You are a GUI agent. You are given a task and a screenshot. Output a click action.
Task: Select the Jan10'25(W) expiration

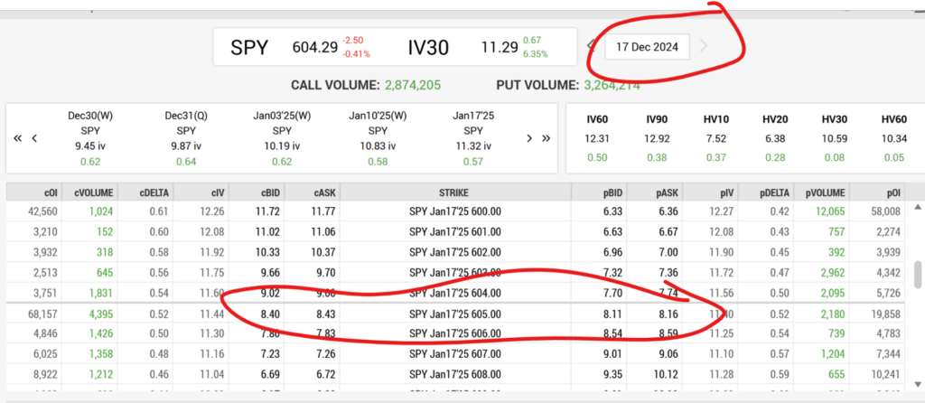coord(378,138)
